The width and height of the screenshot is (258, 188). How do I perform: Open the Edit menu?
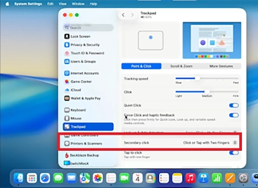[50, 4]
